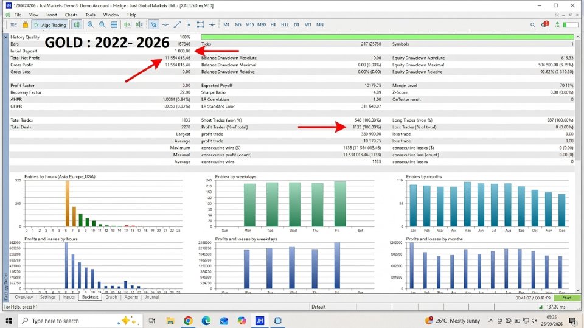The height and width of the screenshot is (328, 584).
Task: Click the yellow market shopping bag icon
Action: (25, 24)
